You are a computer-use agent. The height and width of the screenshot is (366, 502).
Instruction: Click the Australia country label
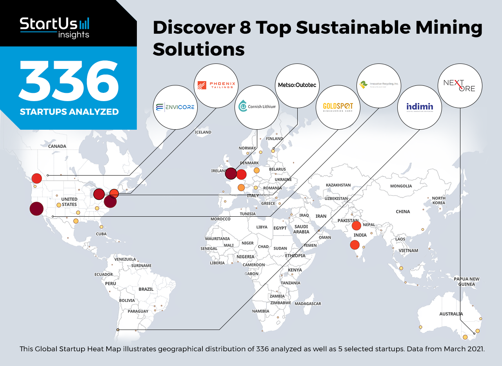coord(451,314)
